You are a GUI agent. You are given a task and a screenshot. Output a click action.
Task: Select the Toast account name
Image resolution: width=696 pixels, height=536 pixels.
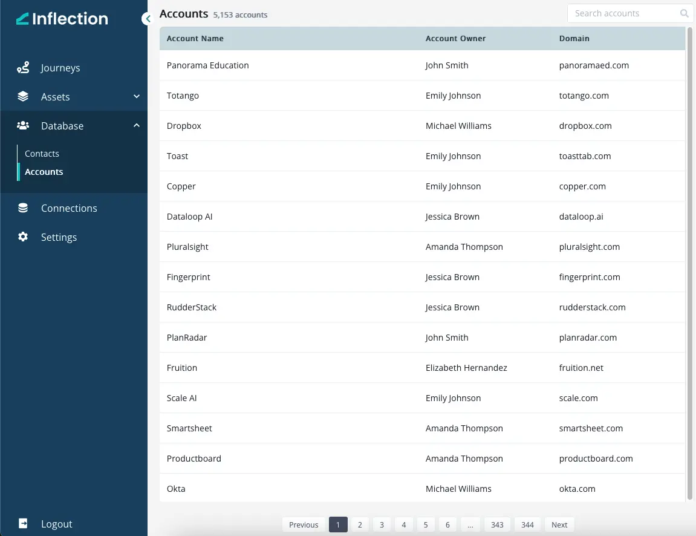click(x=178, y=156)
